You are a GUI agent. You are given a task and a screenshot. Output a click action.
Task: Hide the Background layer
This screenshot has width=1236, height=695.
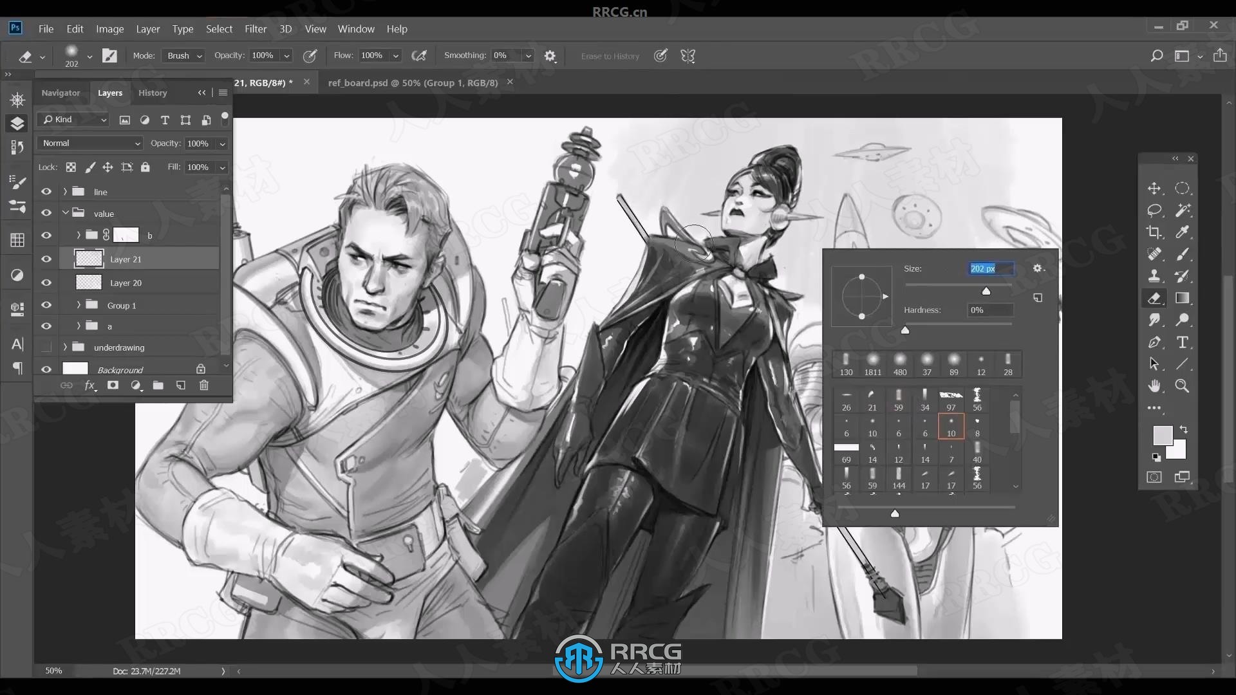point(46,369)
